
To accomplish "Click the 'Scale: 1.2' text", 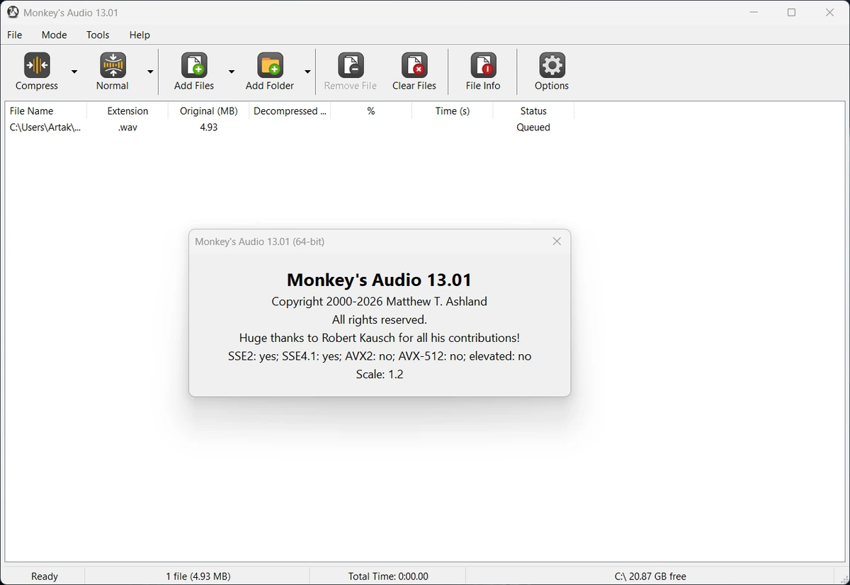I will click(380, 375).
